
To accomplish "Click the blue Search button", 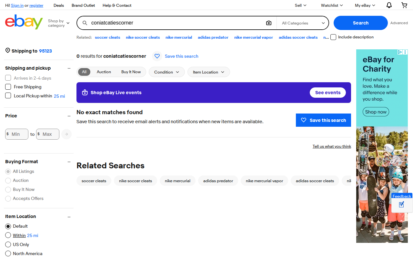I will tap(361, 23).
